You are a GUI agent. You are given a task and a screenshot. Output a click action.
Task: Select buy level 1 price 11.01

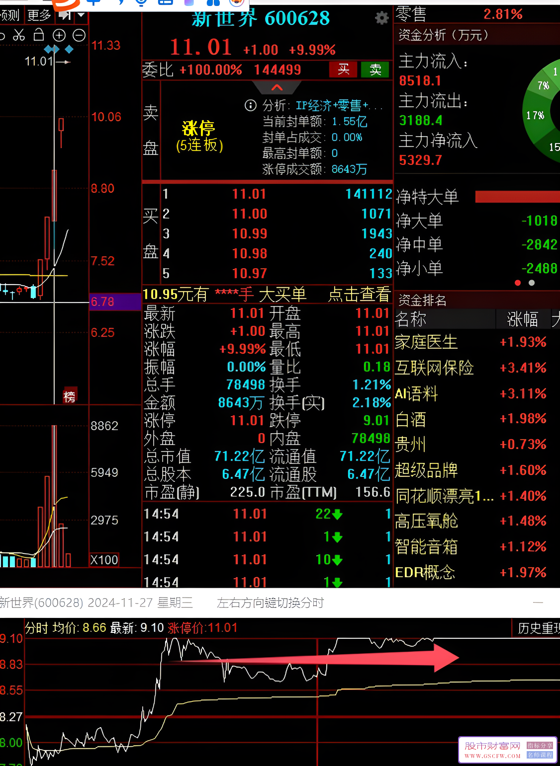pos(249,194)
